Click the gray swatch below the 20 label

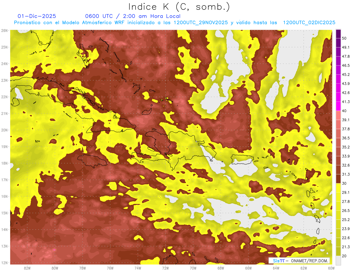point(338,260)
